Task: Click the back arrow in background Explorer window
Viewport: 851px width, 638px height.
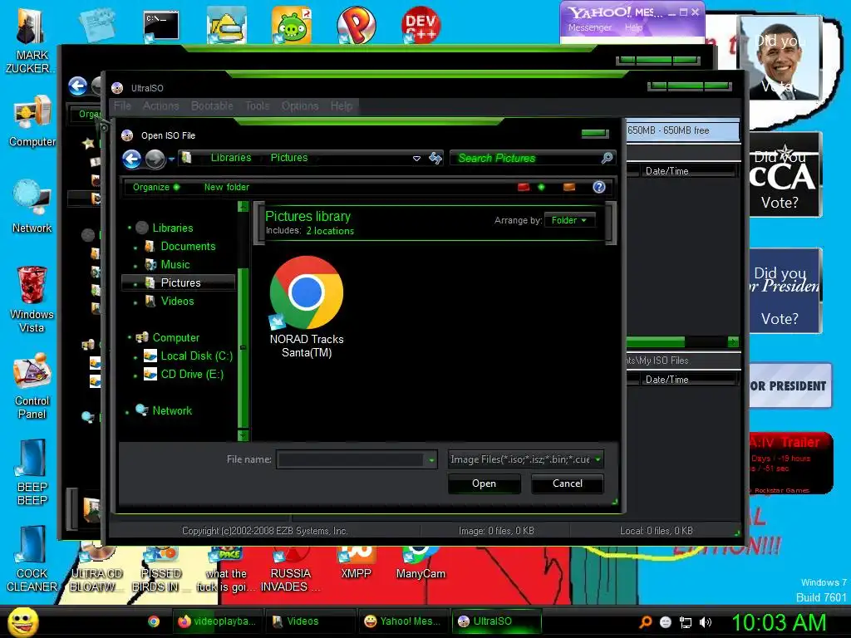Action: [77, 86]
